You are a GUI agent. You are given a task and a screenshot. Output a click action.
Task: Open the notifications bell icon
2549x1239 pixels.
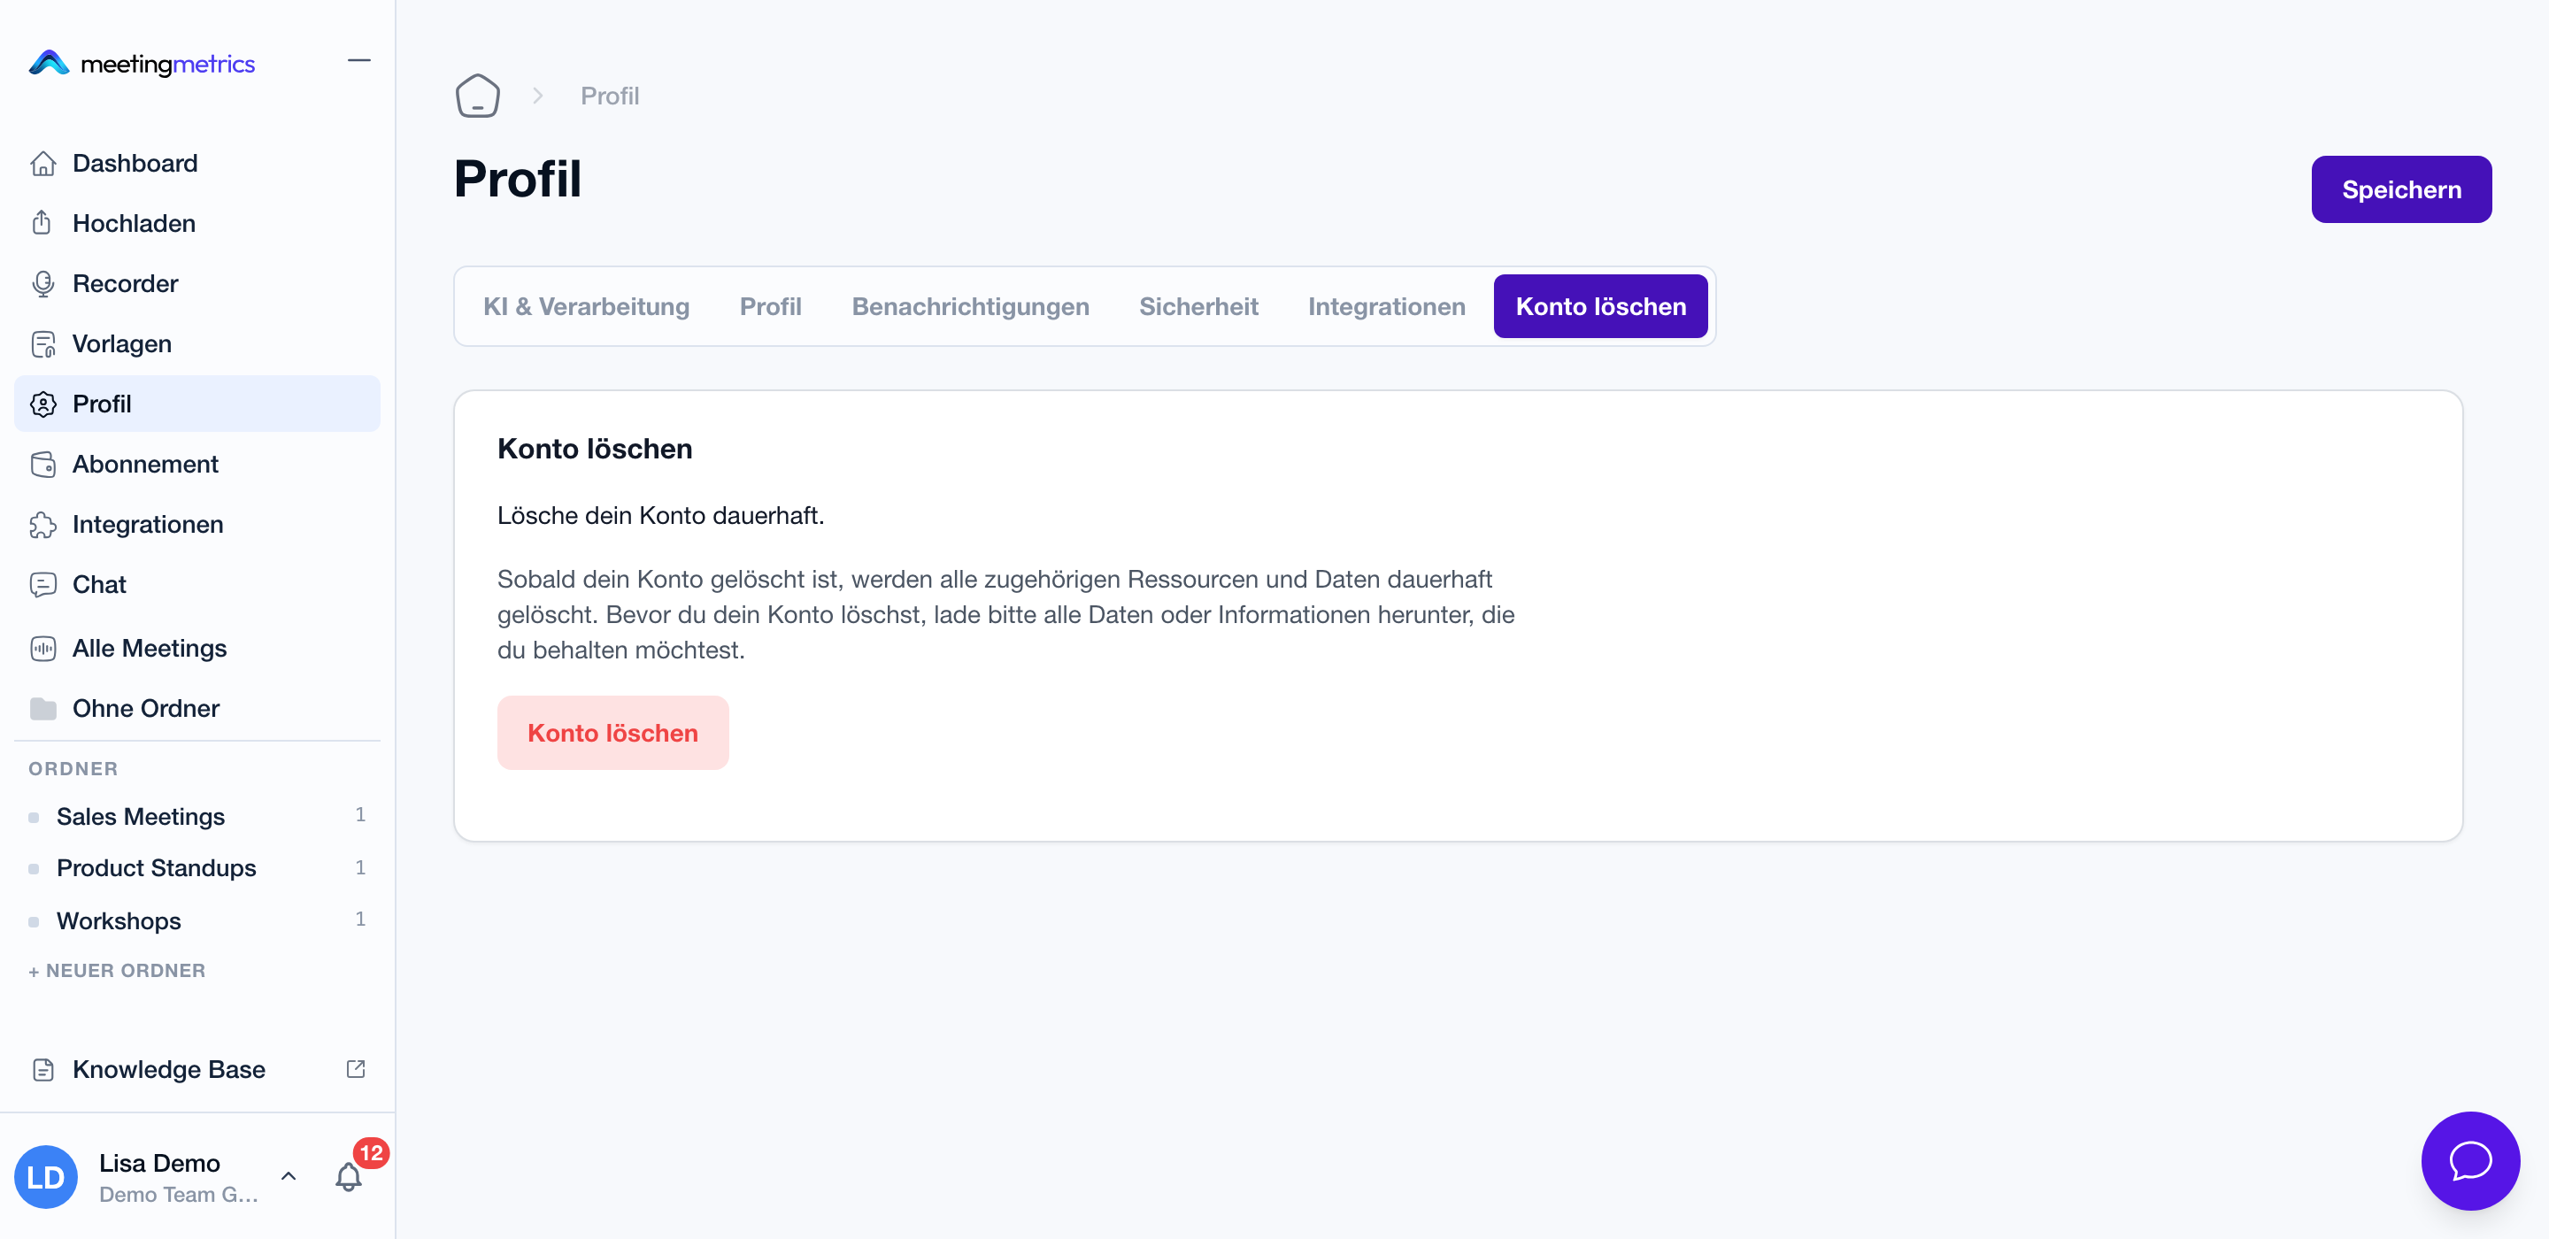(349, 1175)
